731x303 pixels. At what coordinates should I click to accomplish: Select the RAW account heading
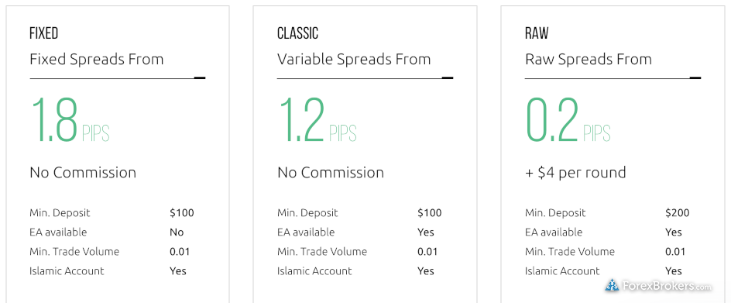pyautogui.click(x=537, y=33)
